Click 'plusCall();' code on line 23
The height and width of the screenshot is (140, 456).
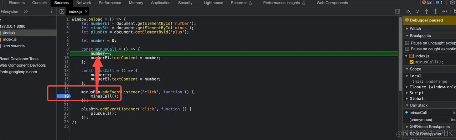click(103, 113)
